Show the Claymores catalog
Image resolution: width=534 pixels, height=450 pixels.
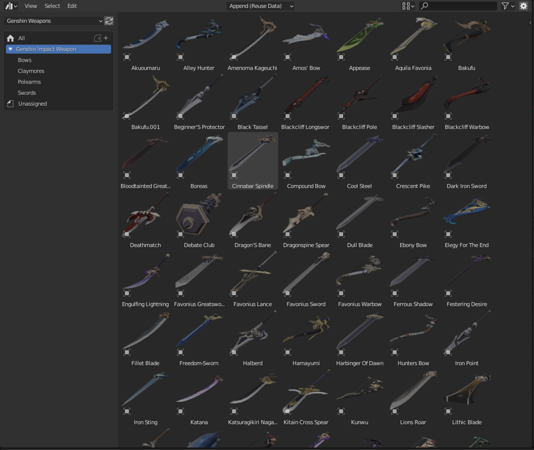pos(31,71)
